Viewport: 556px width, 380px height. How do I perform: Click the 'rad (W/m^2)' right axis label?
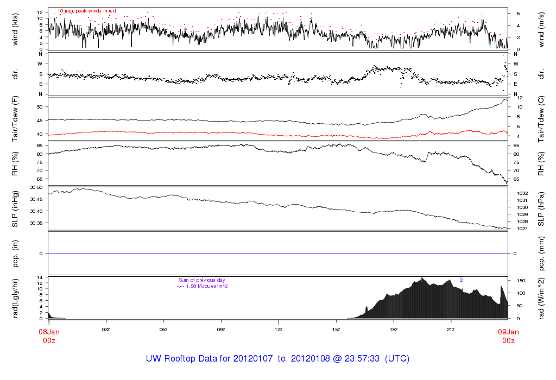541,297
